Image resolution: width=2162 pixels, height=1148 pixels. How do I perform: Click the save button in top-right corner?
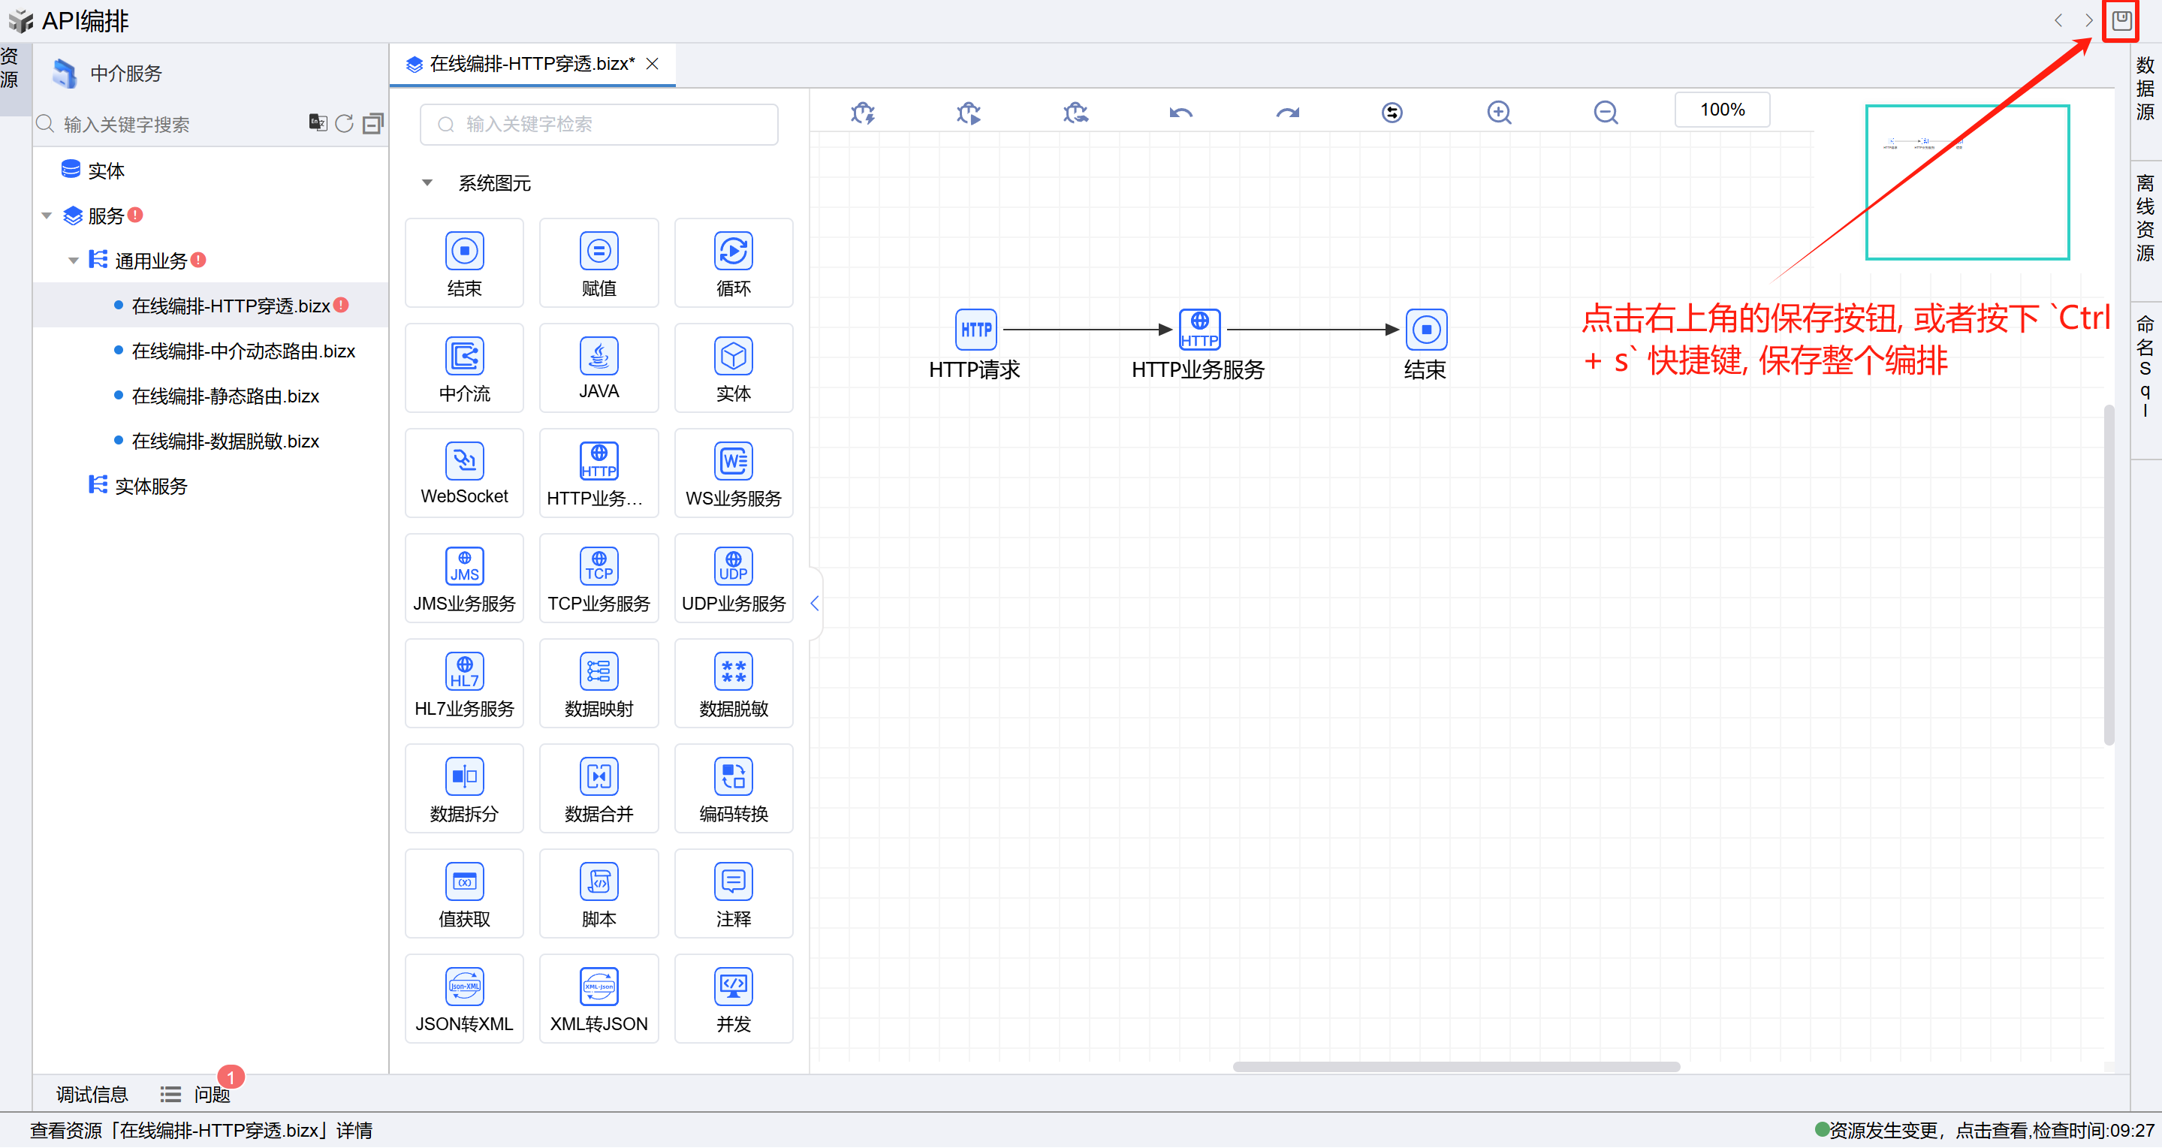[x=2120, y=21]
